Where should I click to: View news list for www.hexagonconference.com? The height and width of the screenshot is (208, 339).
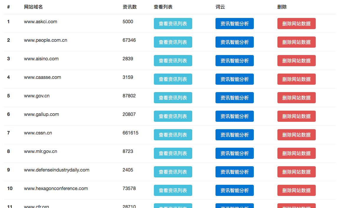click(173, 191)
